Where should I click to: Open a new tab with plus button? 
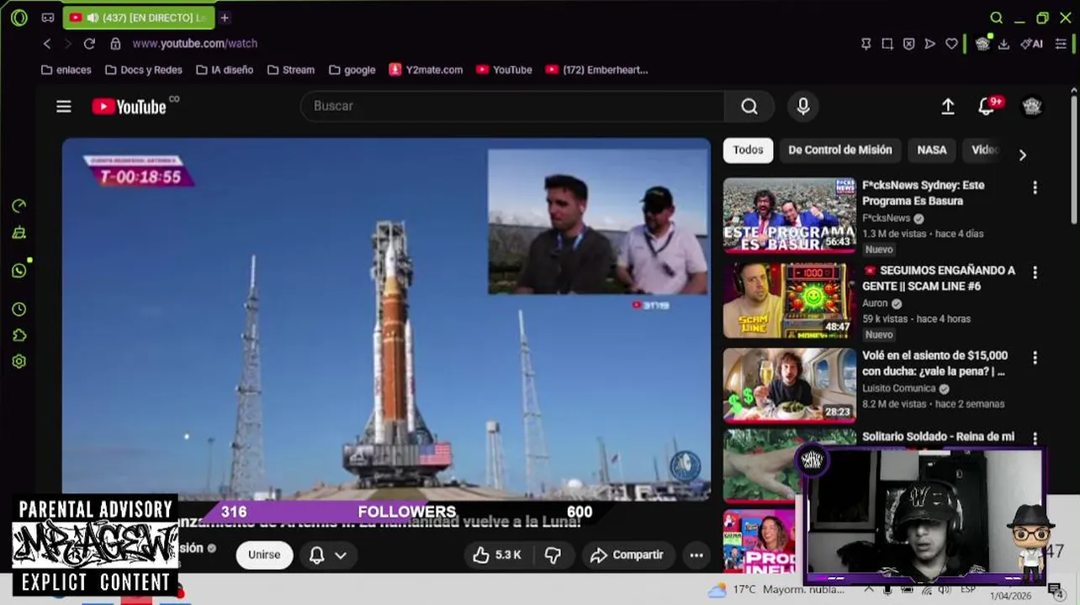click(225, 18)
